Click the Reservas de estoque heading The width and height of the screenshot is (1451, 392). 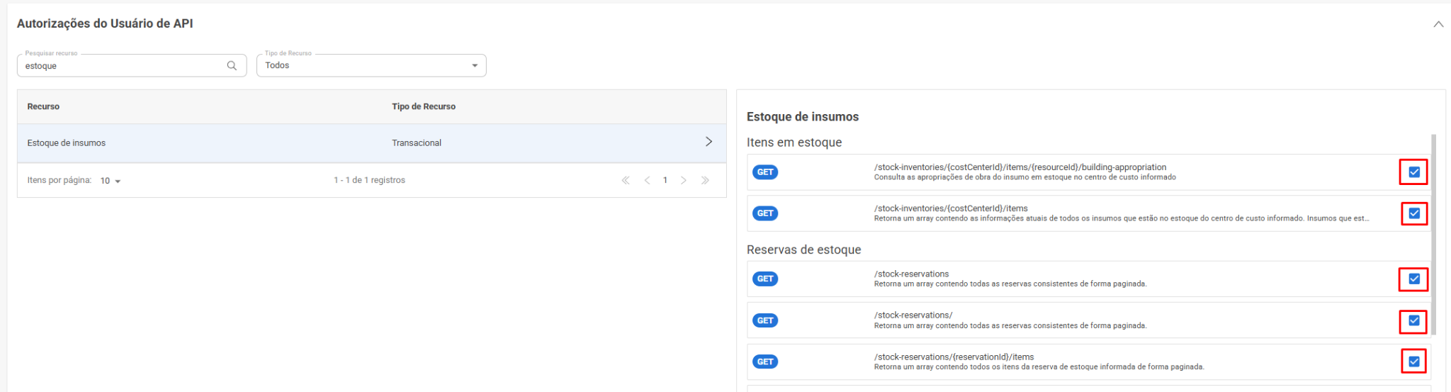(x=804, y=250)
